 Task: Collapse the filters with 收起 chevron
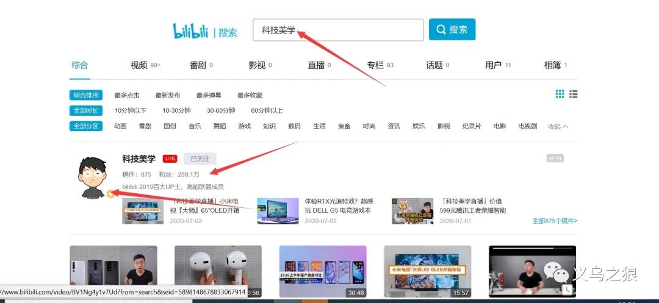(558, 127)
